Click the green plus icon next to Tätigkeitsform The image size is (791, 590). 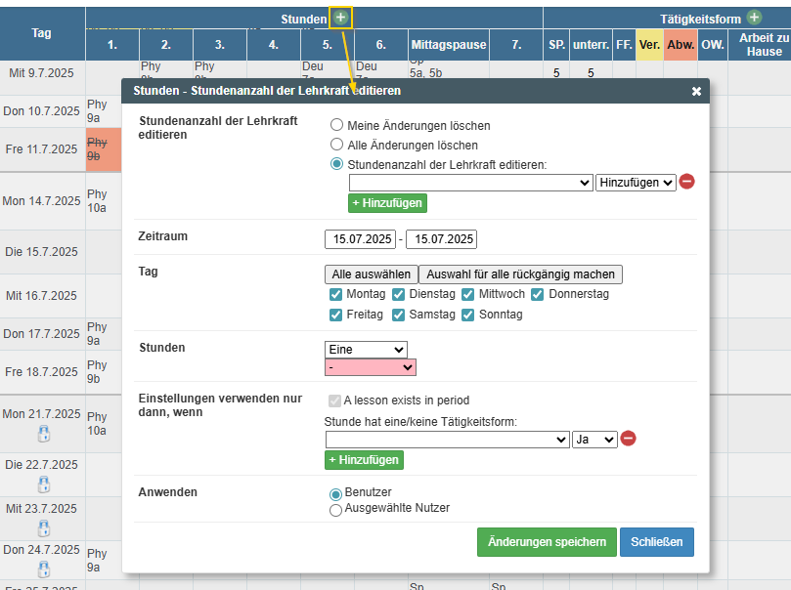click(754, 18)
